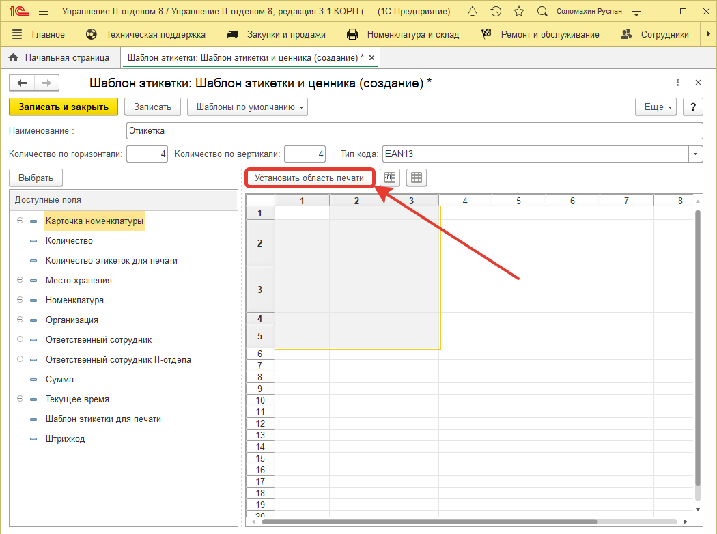Click the Записать и закрыть button
Viewport: 717px width, 534px height.
pyautogui.click(x=64, y=107)
